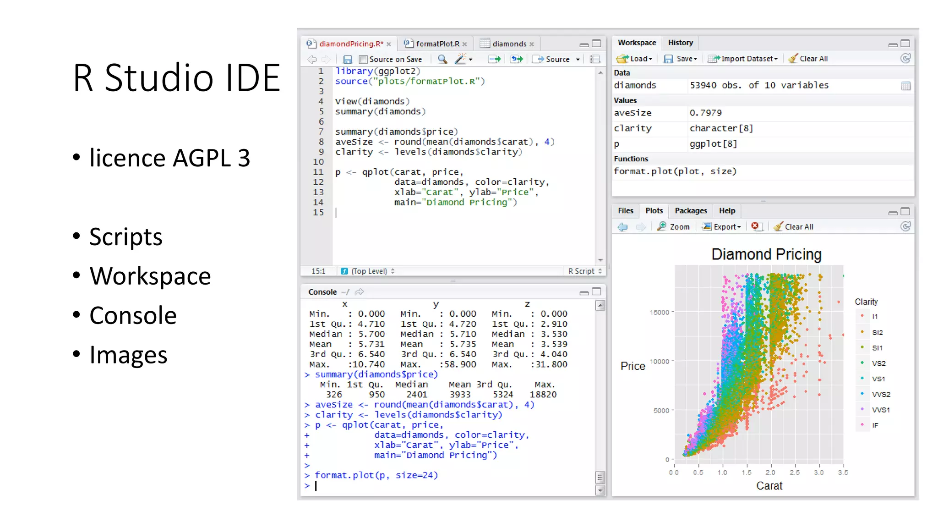Show previous plot with left arrow
This screenshot has width=938, height=528.
[622, 227]
